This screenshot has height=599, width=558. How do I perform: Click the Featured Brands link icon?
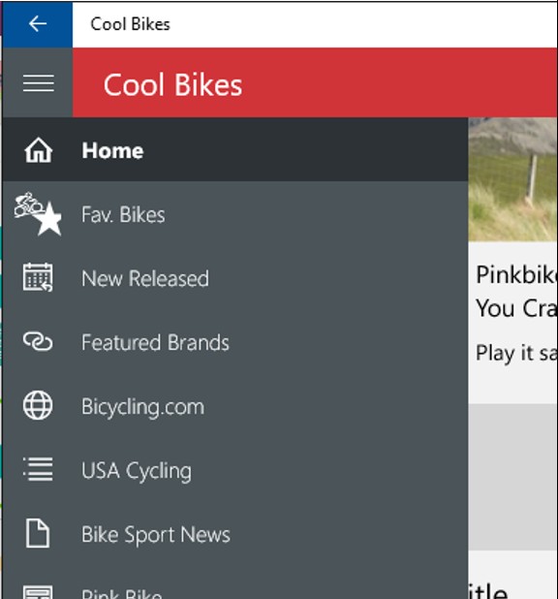pyautogui.click(x=38, y=341)
